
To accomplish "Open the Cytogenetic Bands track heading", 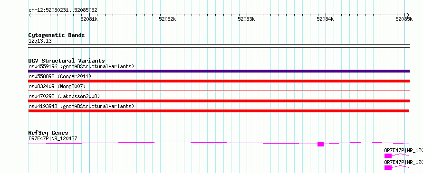I will tap(57, 35).
